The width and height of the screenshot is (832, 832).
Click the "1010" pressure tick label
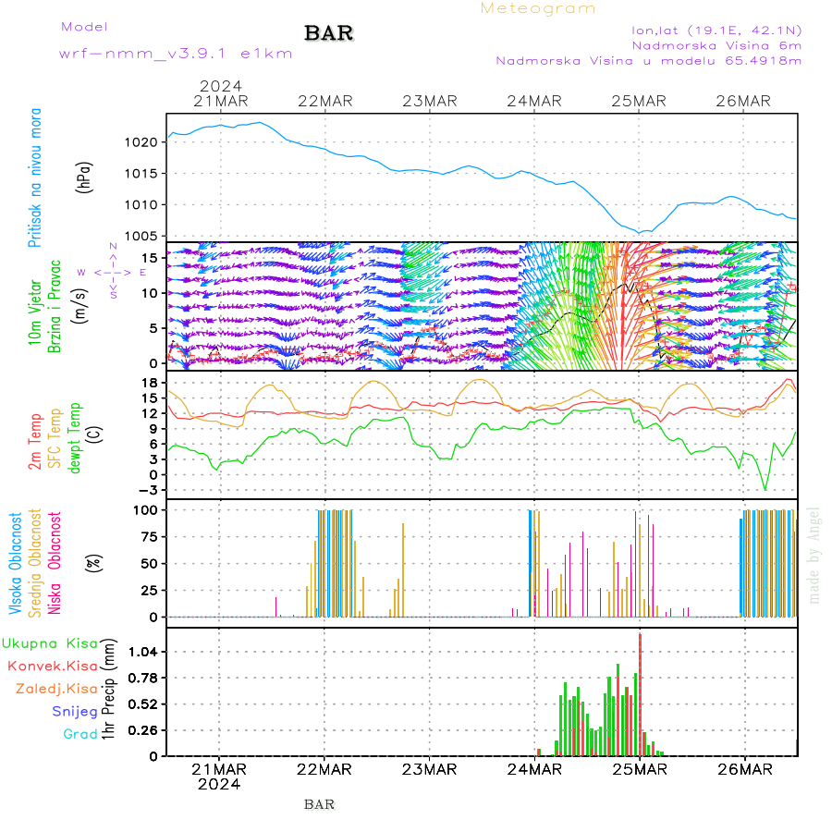click(x=141, y=205)
